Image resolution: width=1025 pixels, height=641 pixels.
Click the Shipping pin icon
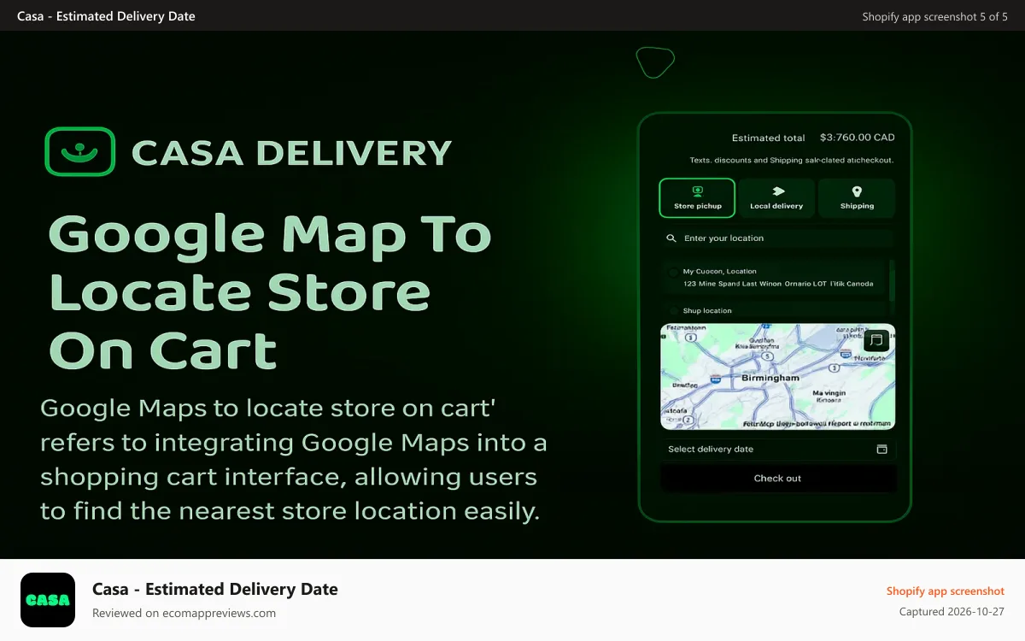[x=857, y=191]
